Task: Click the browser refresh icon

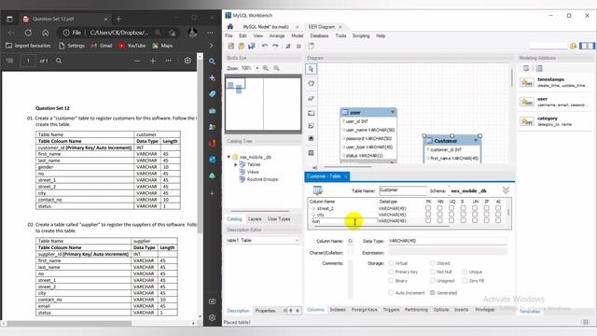Action: pos(28,33)
